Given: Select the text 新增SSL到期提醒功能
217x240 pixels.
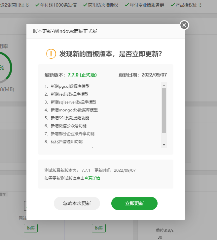Looking at the screenshot, I should pos(70,118).
